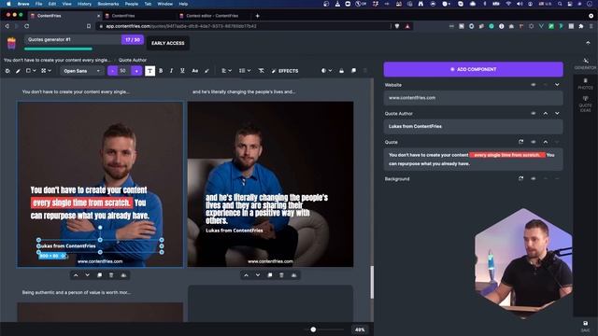Click the text highlight brush icon

[206, 71]
